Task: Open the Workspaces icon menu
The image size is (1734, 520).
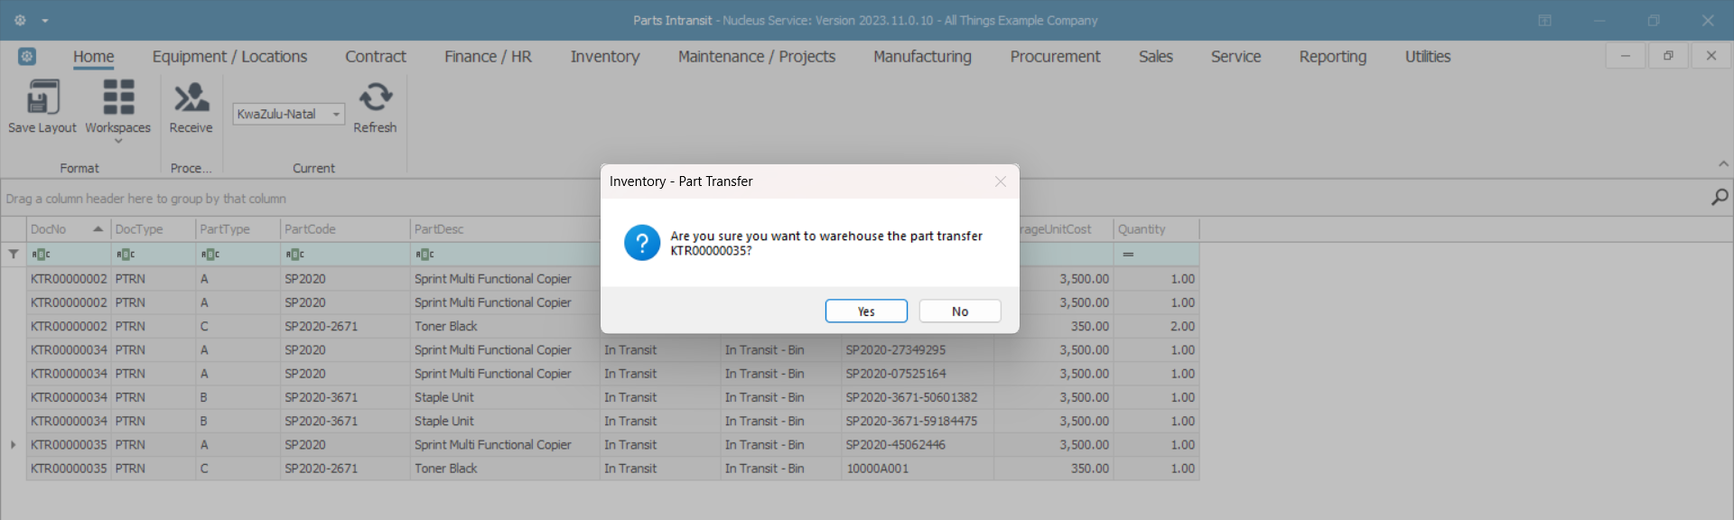Action: [118, 97]
